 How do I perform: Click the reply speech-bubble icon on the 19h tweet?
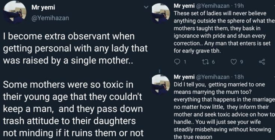point(177,62)
